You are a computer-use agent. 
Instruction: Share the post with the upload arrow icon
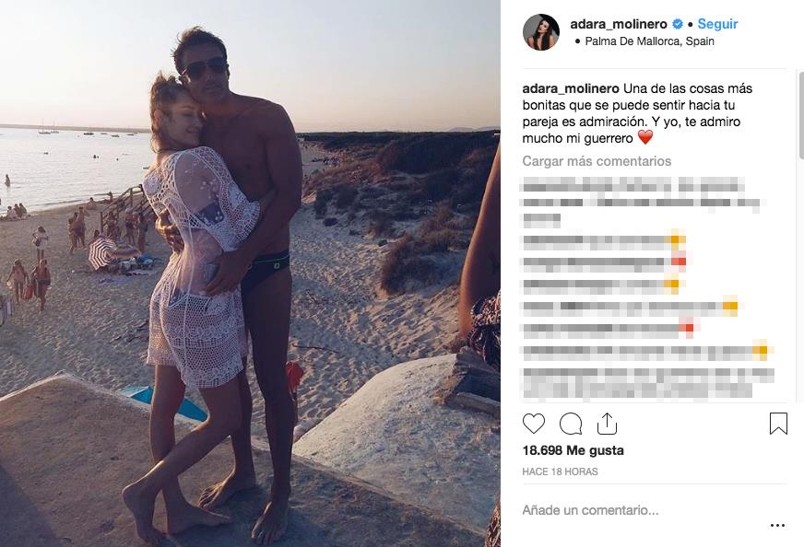tap(607, 424)
